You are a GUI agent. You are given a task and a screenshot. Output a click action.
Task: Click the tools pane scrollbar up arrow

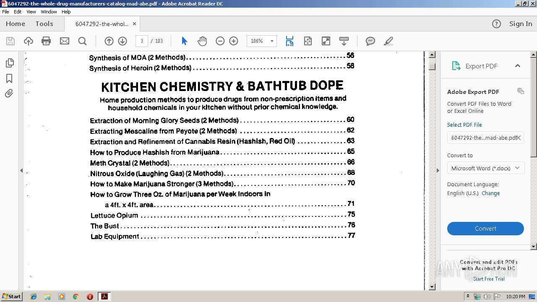coord(534,55)
